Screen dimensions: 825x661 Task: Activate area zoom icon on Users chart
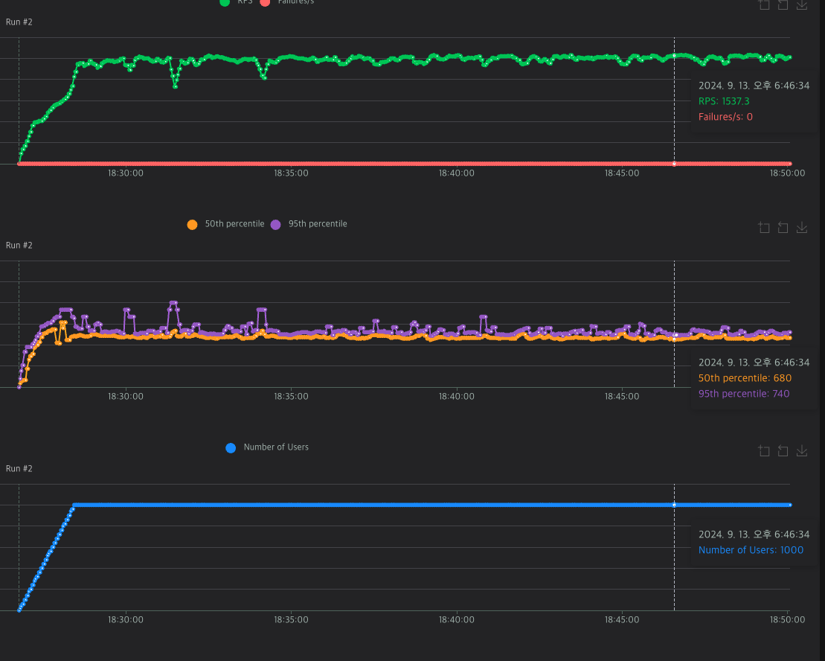[764, 450]
